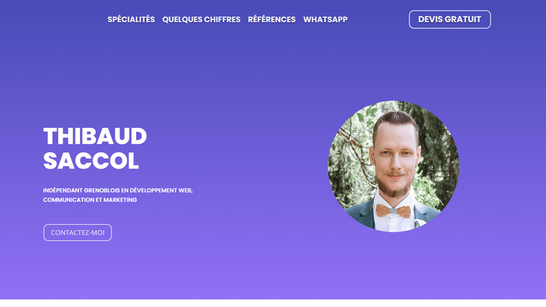
Task: Click the Contactez-moi button
Action: pyautogui.click(x=78, y=232)
